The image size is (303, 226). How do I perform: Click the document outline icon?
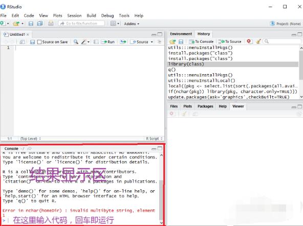[x=159, y=42]
